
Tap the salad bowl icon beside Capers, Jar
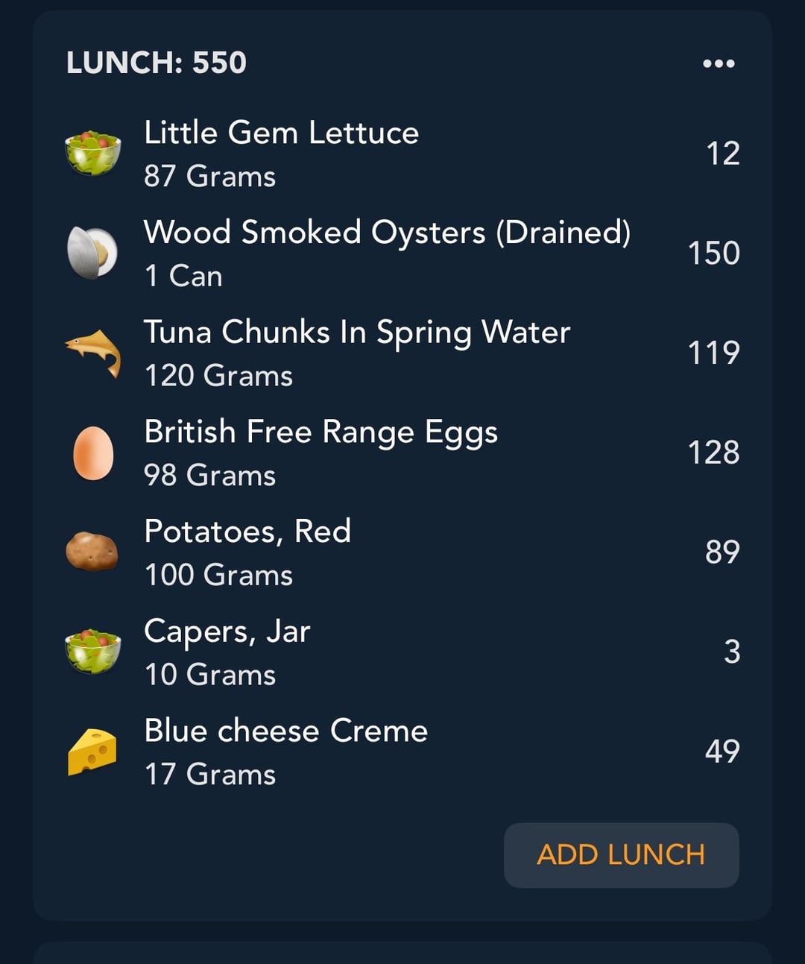point(93,651)
